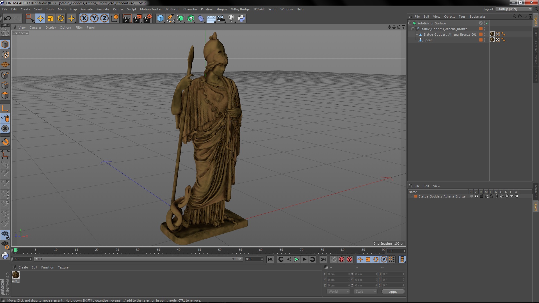
Task: Click Texture tab in material panel
Action: coord(63,267)
